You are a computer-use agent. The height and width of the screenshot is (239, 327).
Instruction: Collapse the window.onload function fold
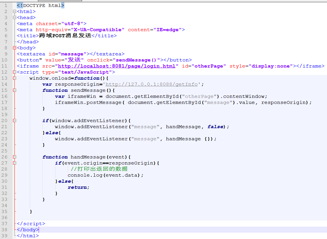pyautogui.click(x=14, y=78)
